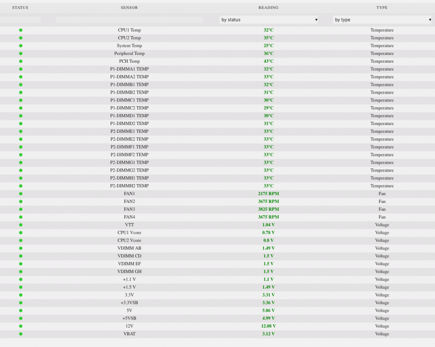Select the 'P2-DIMMG2 TEMP' sensor name
Image resolution: width=435 pixels, height=347 pixels.
pos(129,170)
